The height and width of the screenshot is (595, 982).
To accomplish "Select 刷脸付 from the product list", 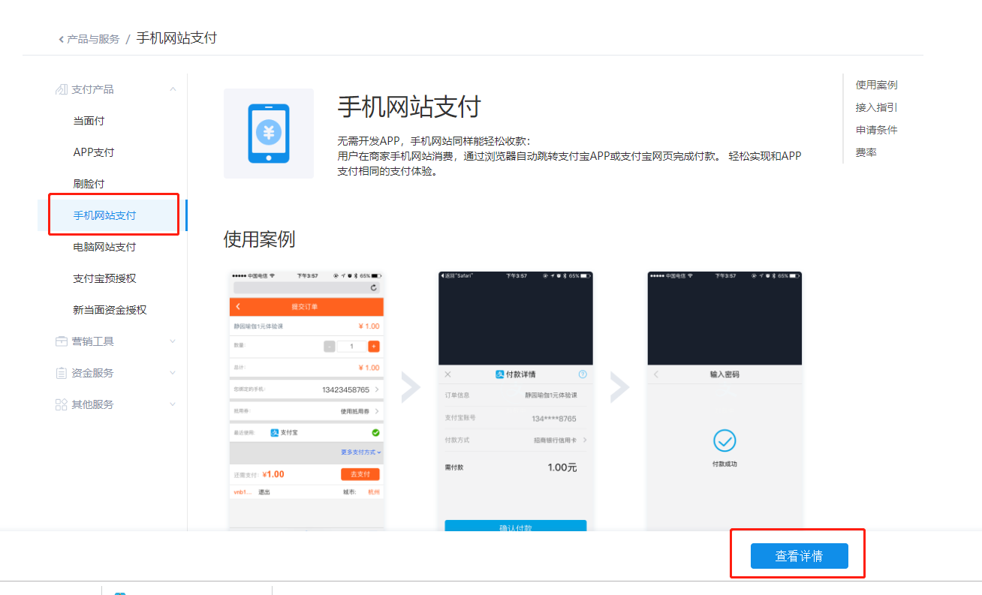I will point(88,183).
